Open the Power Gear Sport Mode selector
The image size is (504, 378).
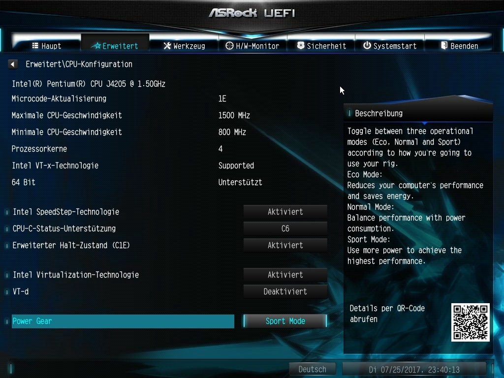click(285, 321)
